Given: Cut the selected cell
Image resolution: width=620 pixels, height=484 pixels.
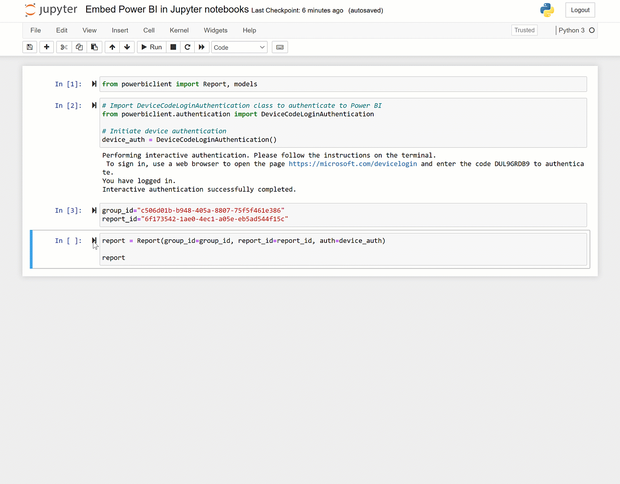Looking at the screenshot, I should [64, 47].
